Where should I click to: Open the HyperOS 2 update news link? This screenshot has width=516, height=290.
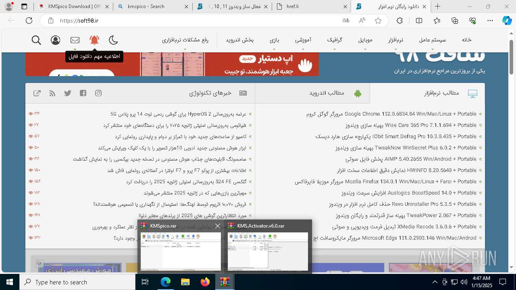pos(178,114)
